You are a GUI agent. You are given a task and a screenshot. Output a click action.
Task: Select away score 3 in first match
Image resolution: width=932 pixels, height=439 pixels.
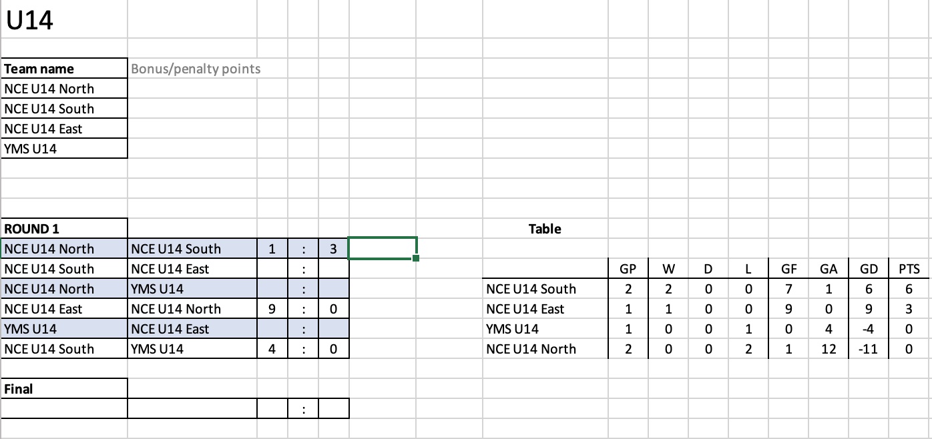click(333, 249)
